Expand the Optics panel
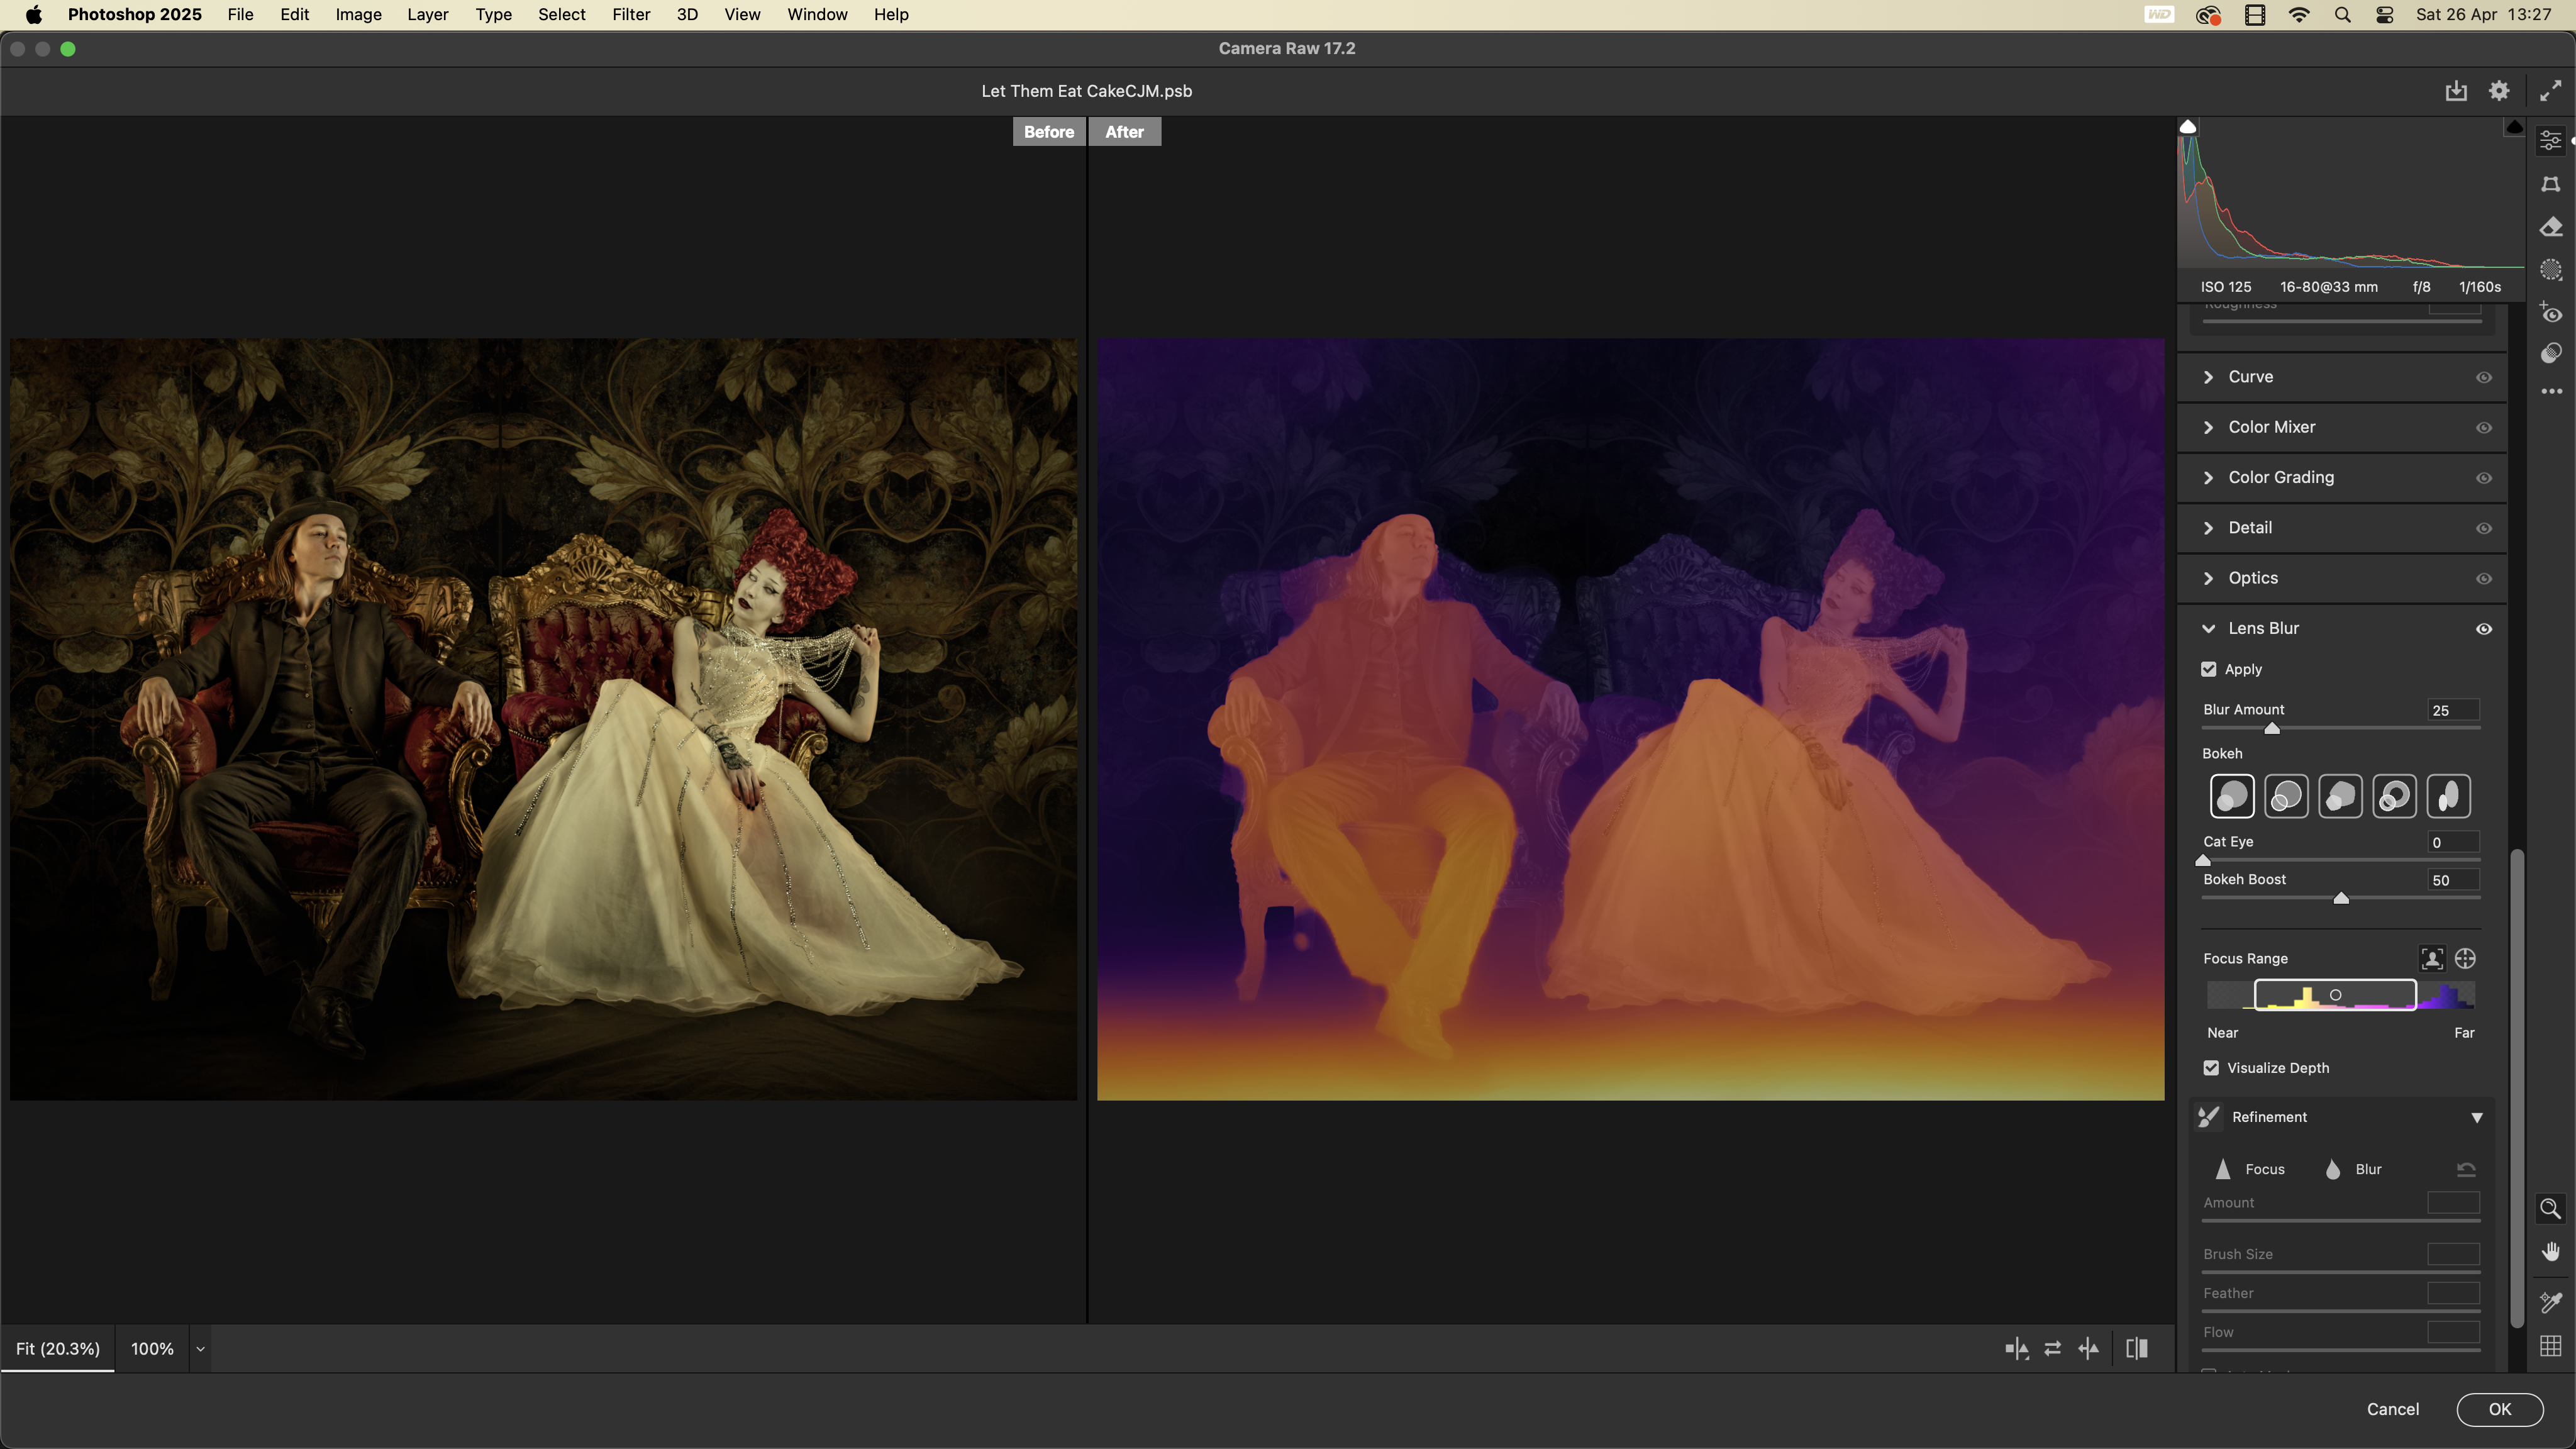This screenshot has height=1449, width=2576. 2208,578
